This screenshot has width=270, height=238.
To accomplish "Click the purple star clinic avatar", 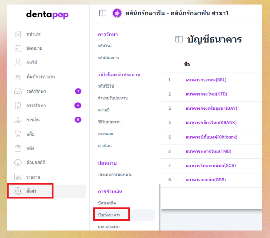I will pyautogui.click(x=117, y=13).
